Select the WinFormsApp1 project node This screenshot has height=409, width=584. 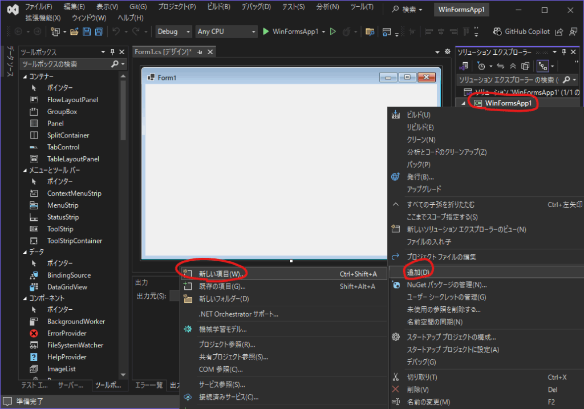(508, 103)
